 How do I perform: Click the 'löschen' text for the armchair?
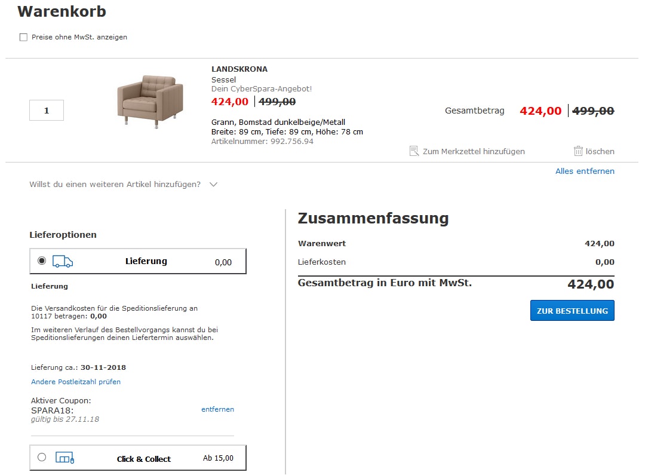(x=600, y=152)
